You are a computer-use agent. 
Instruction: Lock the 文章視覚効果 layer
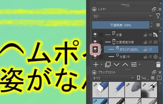pos(145,42)
